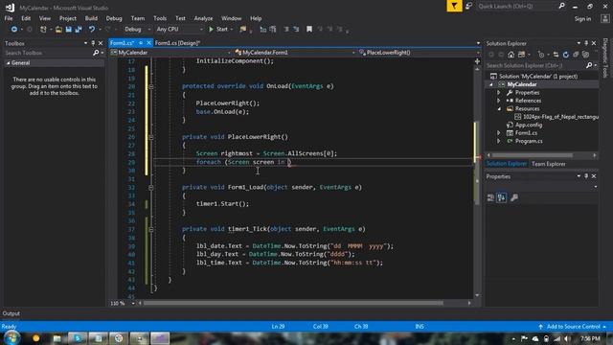
Task: Collapse the Form1_Load method outline block
Action: click(x=151, y=188)
